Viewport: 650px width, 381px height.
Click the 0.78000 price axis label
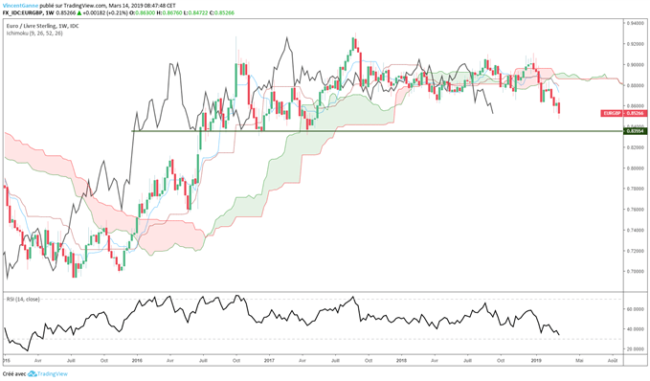coord(637,189)
